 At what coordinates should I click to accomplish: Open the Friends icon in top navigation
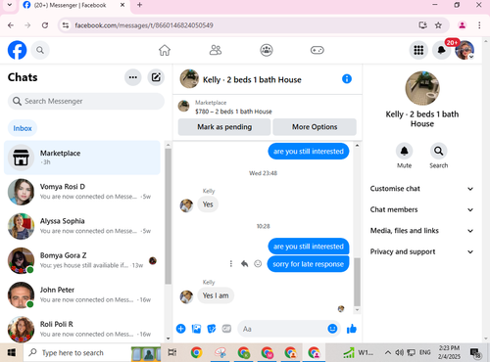[216, 50]
